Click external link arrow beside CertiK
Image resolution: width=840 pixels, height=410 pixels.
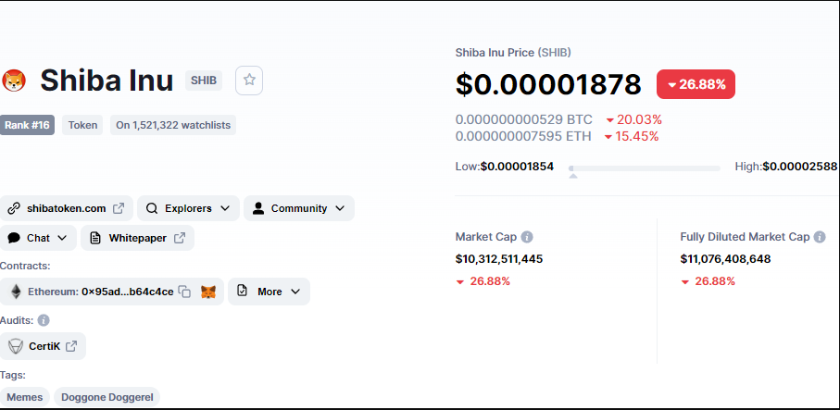pos(71,346)
